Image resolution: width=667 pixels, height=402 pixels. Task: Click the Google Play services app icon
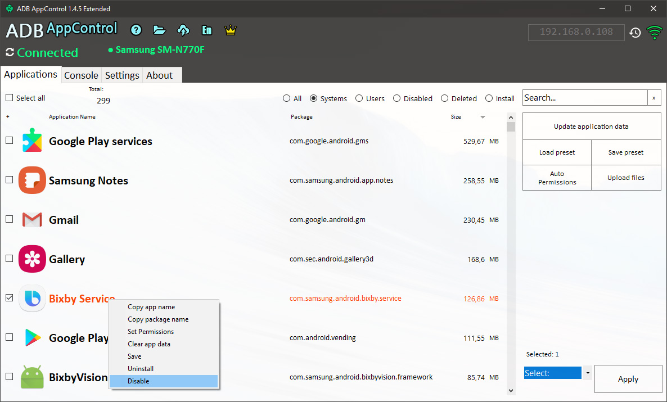point(32,141)
